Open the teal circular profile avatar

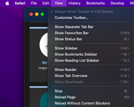coord(44,99)
